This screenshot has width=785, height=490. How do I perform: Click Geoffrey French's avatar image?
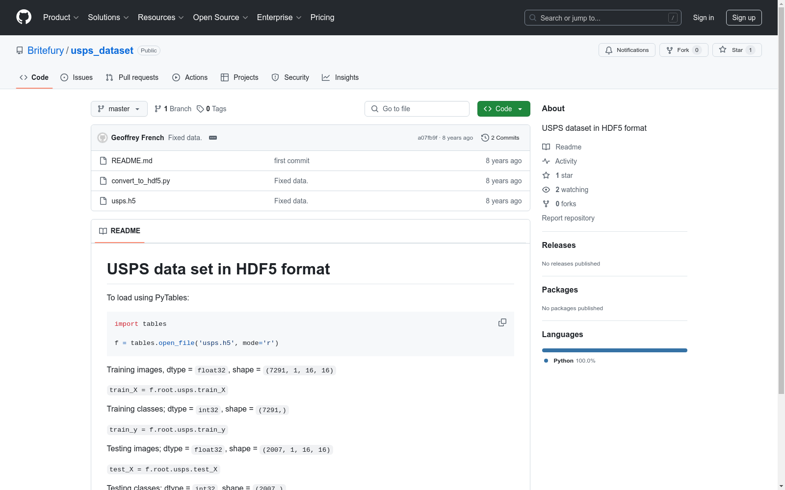(103, 138)
